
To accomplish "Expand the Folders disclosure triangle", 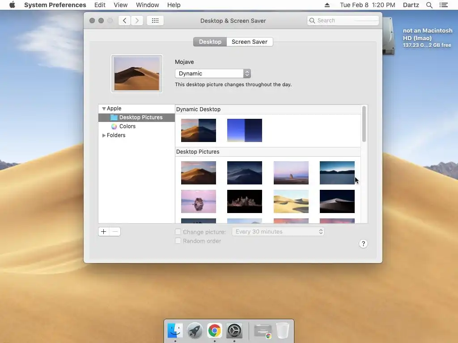I will (x=104, y=135).
